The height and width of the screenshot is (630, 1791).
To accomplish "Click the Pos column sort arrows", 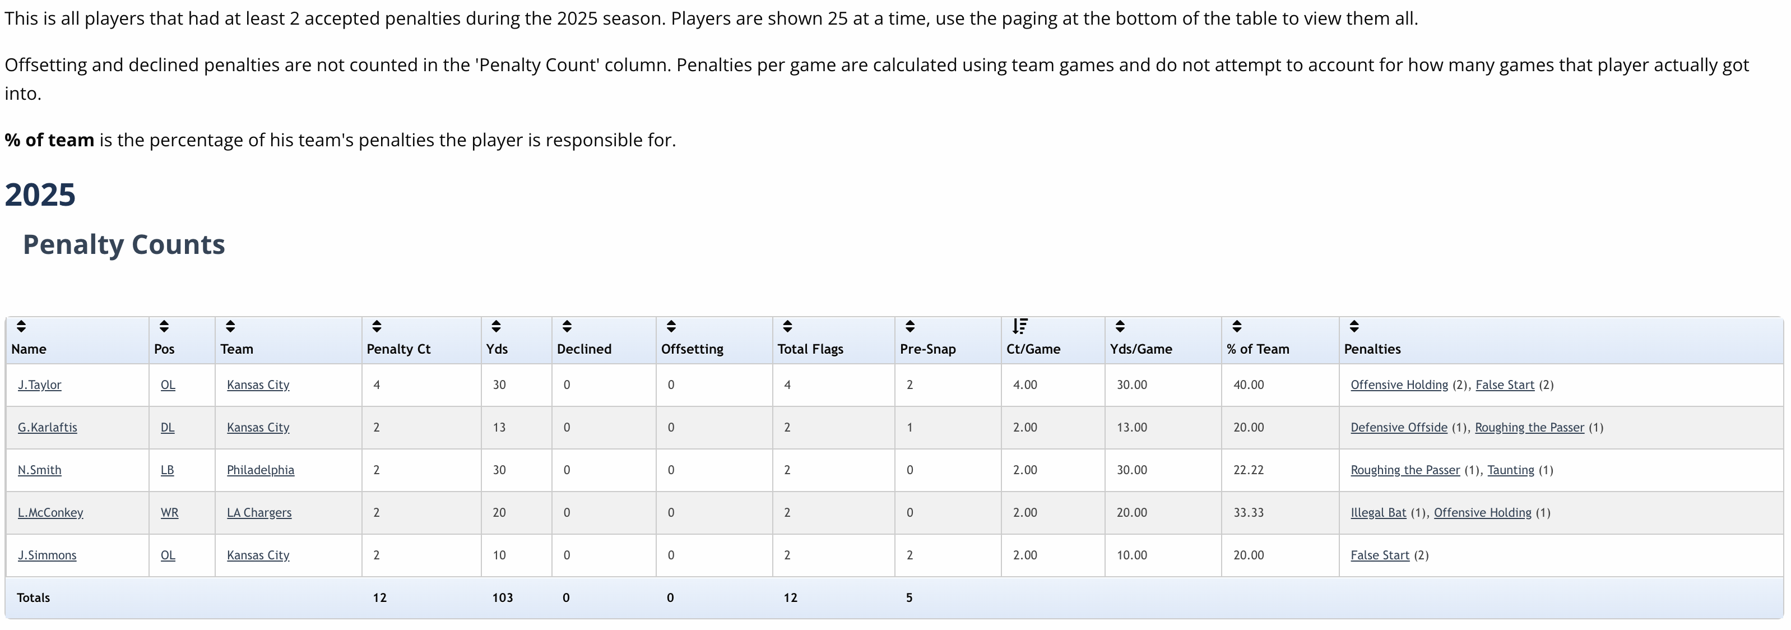I will pyautogui.click(x=164, y=326).
